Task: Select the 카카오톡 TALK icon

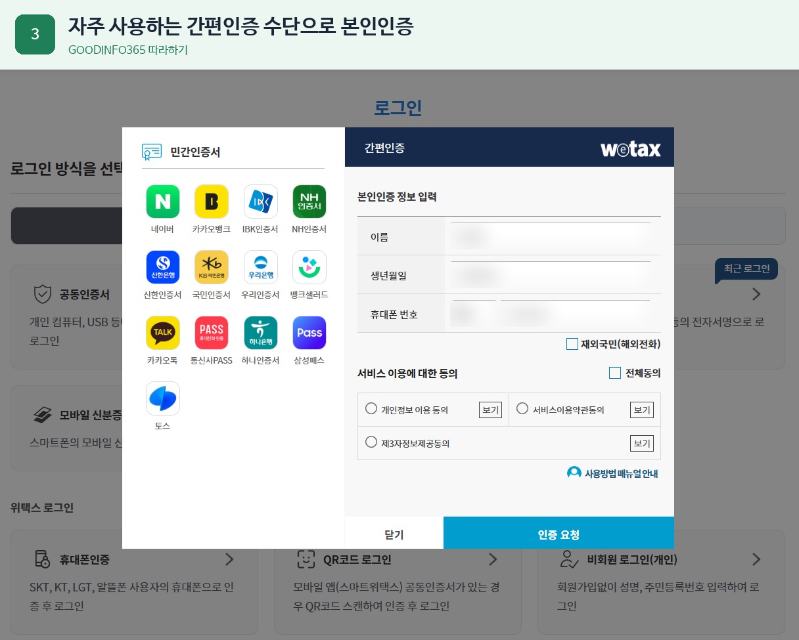Action: [x=163, y=333]
